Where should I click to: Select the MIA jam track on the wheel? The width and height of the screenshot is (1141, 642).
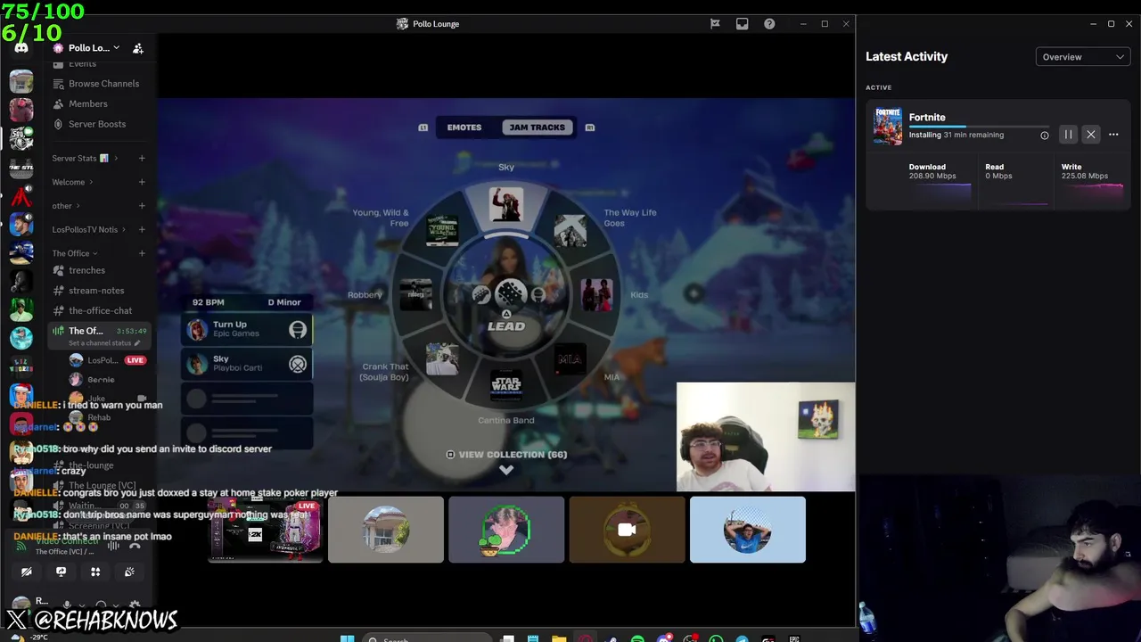(570, 360)
